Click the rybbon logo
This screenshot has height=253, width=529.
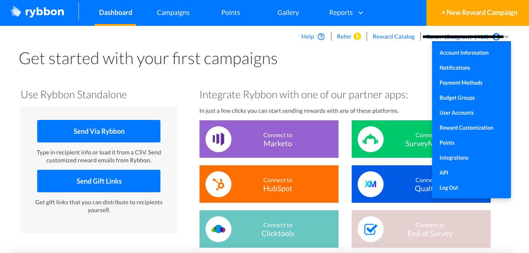tap(37, 12)
